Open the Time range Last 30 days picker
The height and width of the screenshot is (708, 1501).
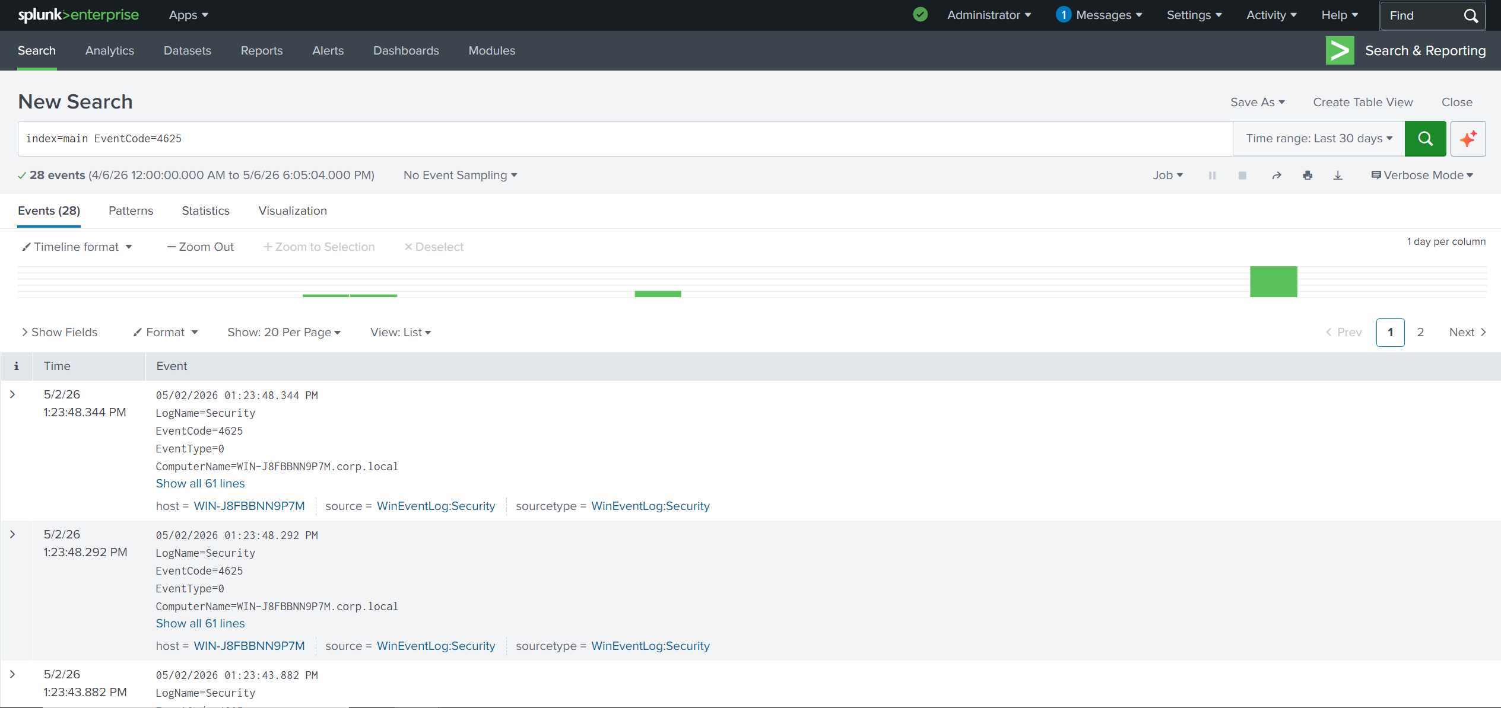click(x=1319, y=139)
